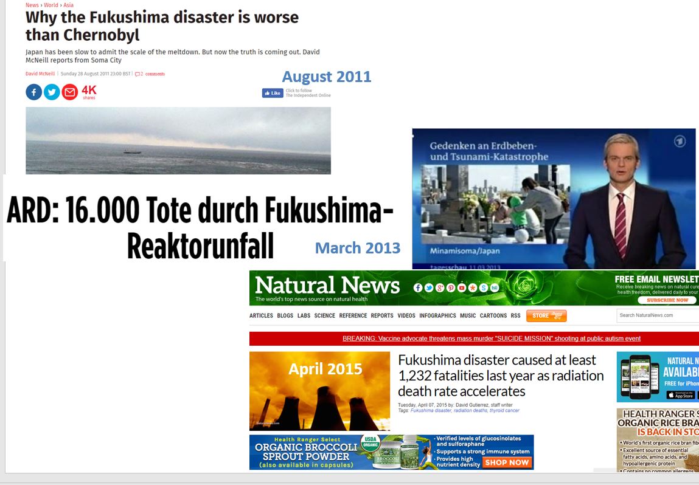Click the orange STORE button
The height and width of the screenshot is (485, 699).
(x=546, y=316)
